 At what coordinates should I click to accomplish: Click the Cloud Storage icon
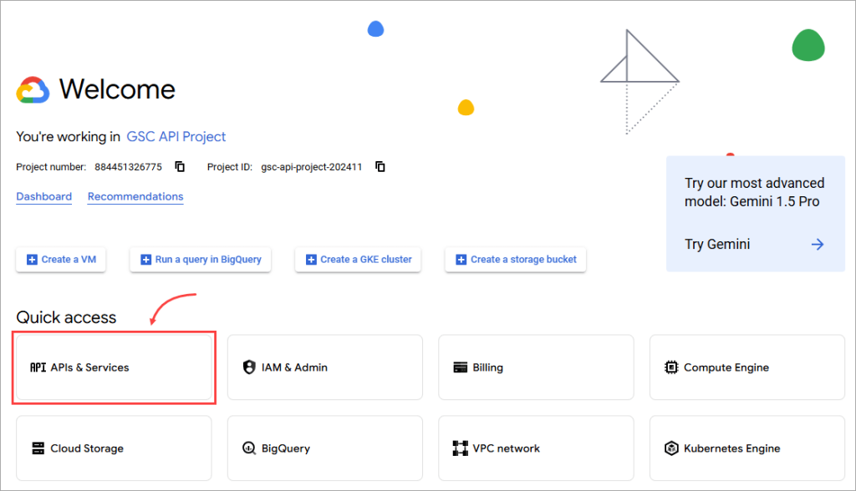pyautogui.click(x=38, y=448)
